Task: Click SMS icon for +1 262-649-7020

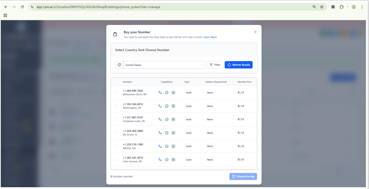Action: click(x=167, y=93)
